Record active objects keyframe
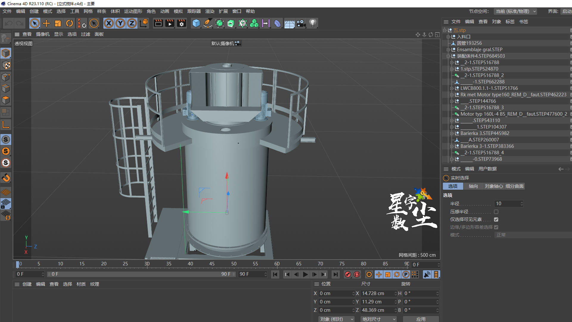The width and height of the screenshot is (572, 322). [x=348, y=274]
